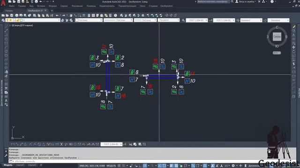Click the Quick Access open folder icon

pyautogui.click(x=14, y=1)
